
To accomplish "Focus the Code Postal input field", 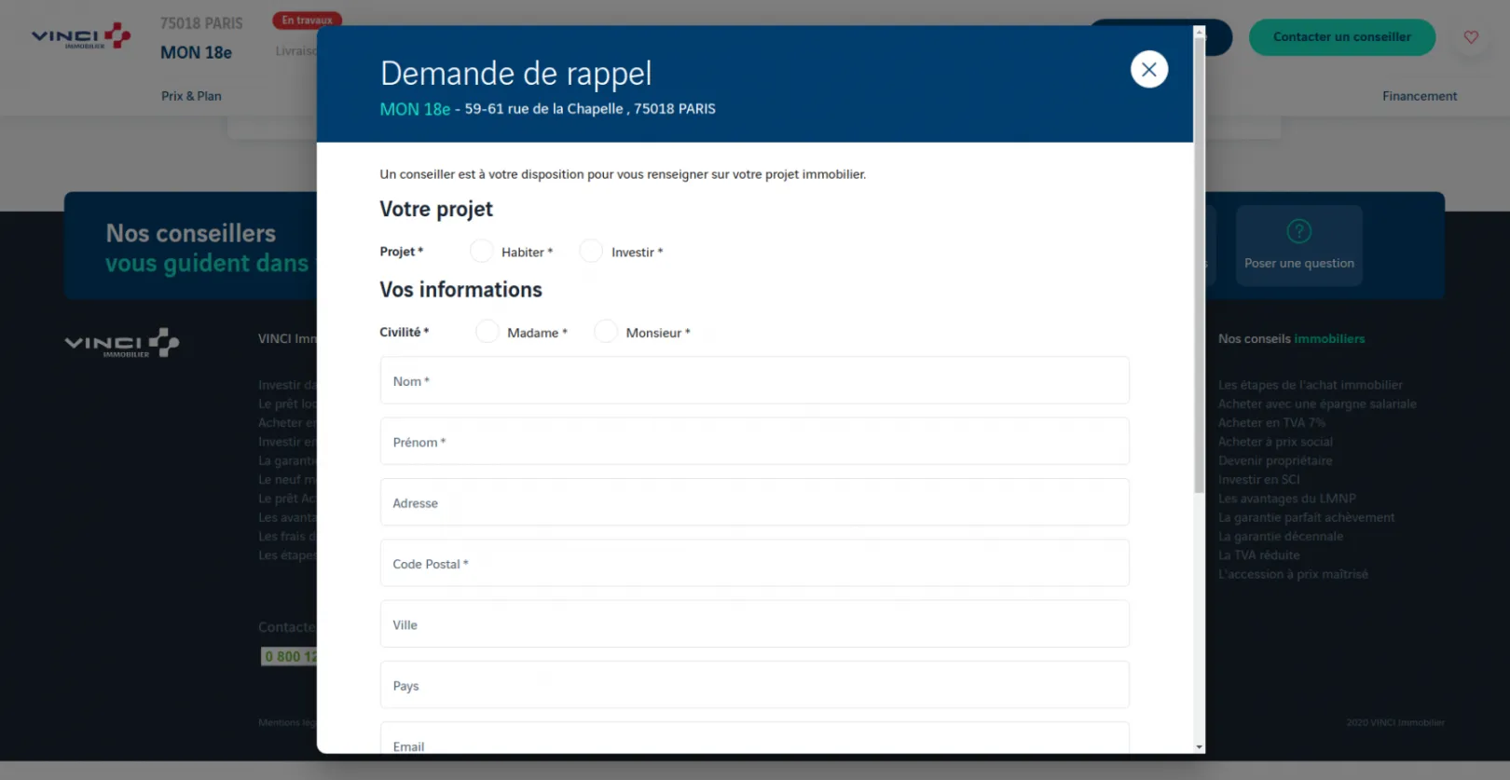I will [754, 563].
